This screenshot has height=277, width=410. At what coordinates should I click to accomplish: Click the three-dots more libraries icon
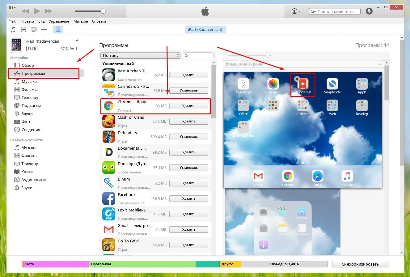[x=44, y=30]
